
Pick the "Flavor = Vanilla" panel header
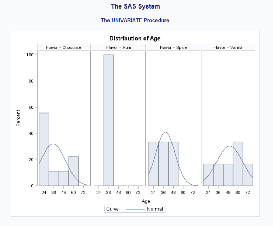[228, 47]
